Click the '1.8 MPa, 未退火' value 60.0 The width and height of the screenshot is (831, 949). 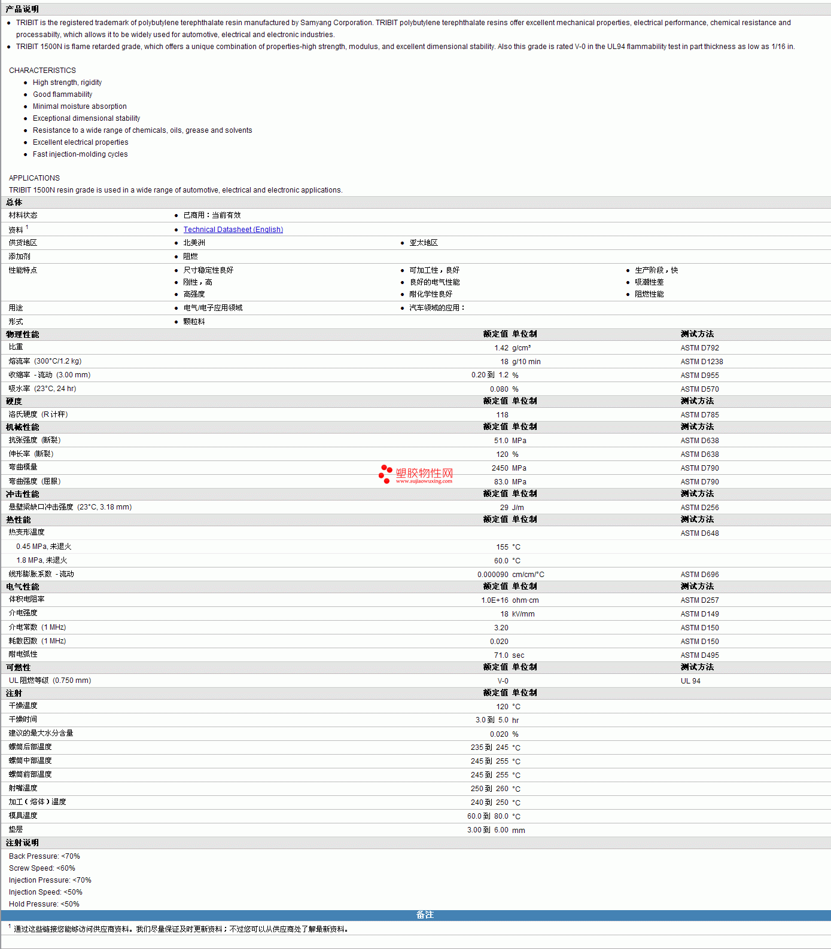click(x=501, y=561)
